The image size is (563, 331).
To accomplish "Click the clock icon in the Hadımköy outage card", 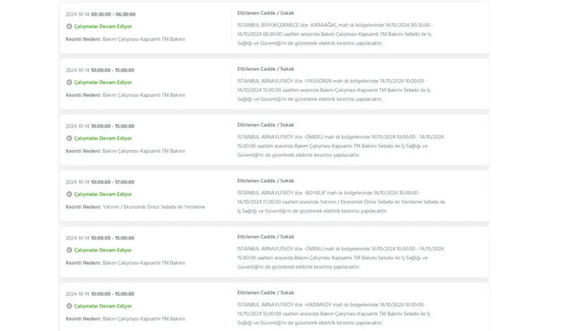I will [x=69, y=306].
